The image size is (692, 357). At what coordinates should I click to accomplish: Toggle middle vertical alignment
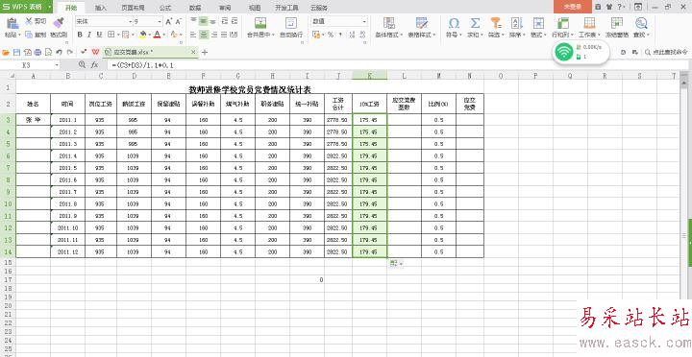coord(204,21)
